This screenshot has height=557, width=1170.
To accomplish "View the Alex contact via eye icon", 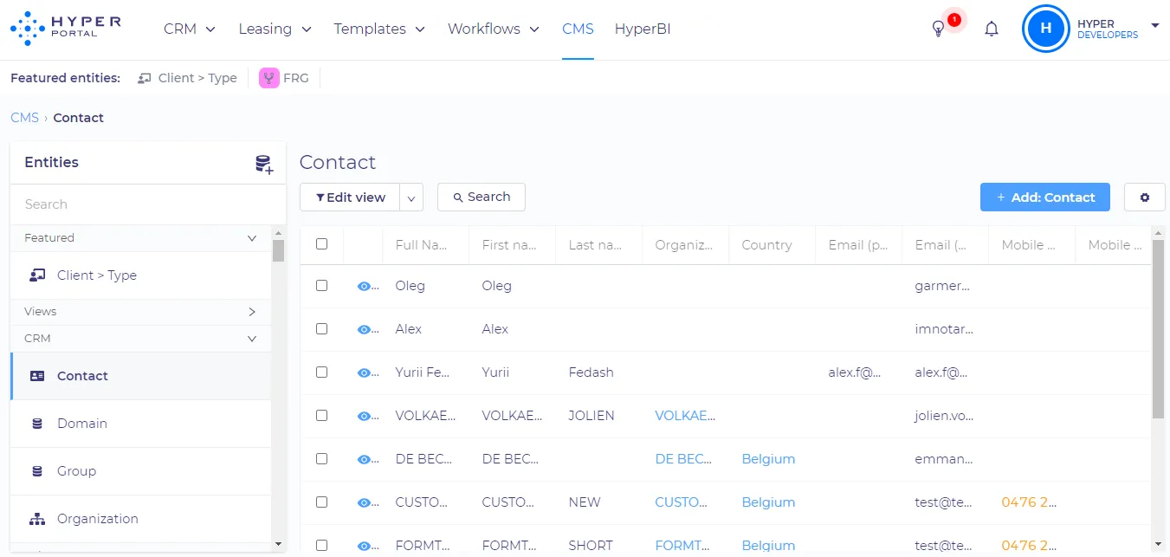I will (x=365, y=329).
